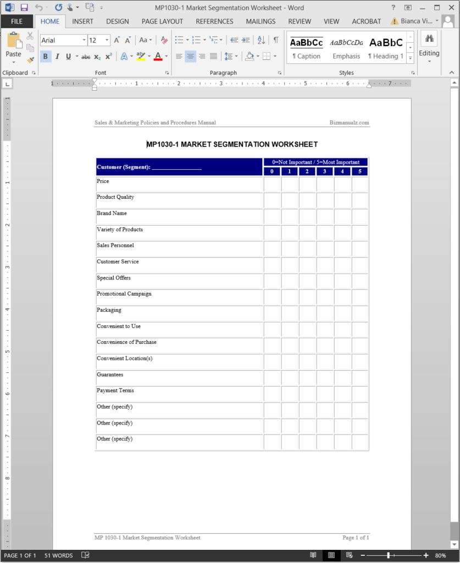460x563 pixels.
Task: Apply superscript formatting
Action: click(108, 57)
